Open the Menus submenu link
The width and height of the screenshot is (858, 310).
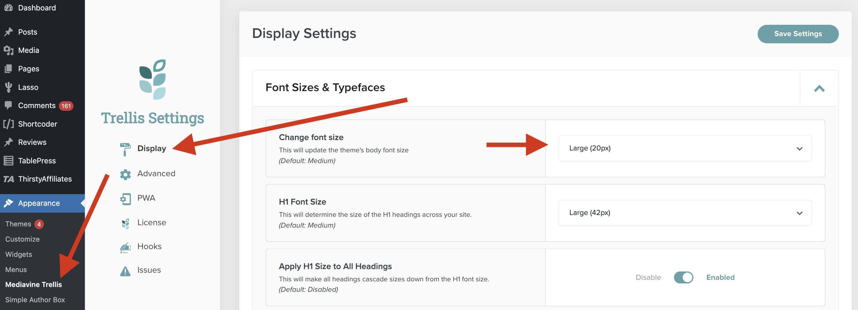pyautogui.click(x=16, y=270)
